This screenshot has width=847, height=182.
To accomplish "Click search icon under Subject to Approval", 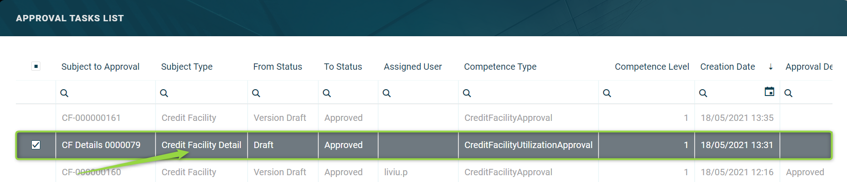I will (64, 93).
